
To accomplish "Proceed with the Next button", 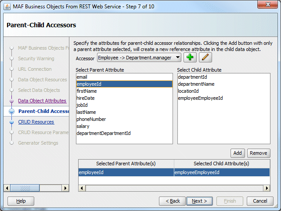I will pyautogui.click(x=199, y=201).
